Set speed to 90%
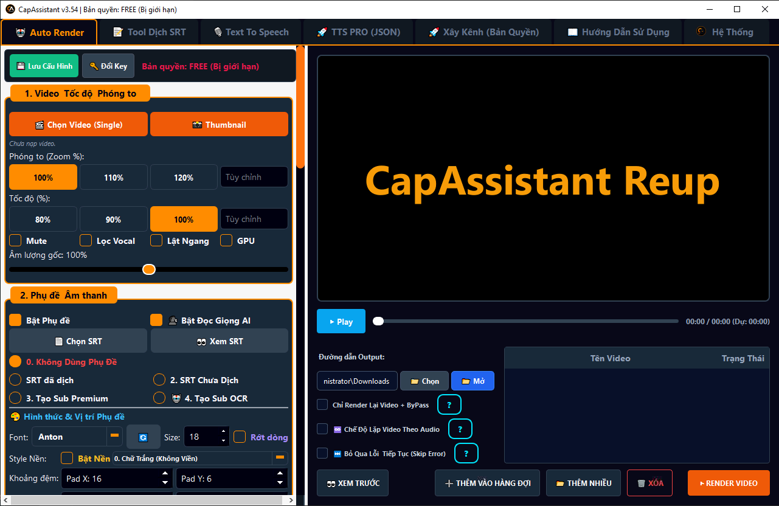This screenshot has width=779, height=506. point(114,219)
